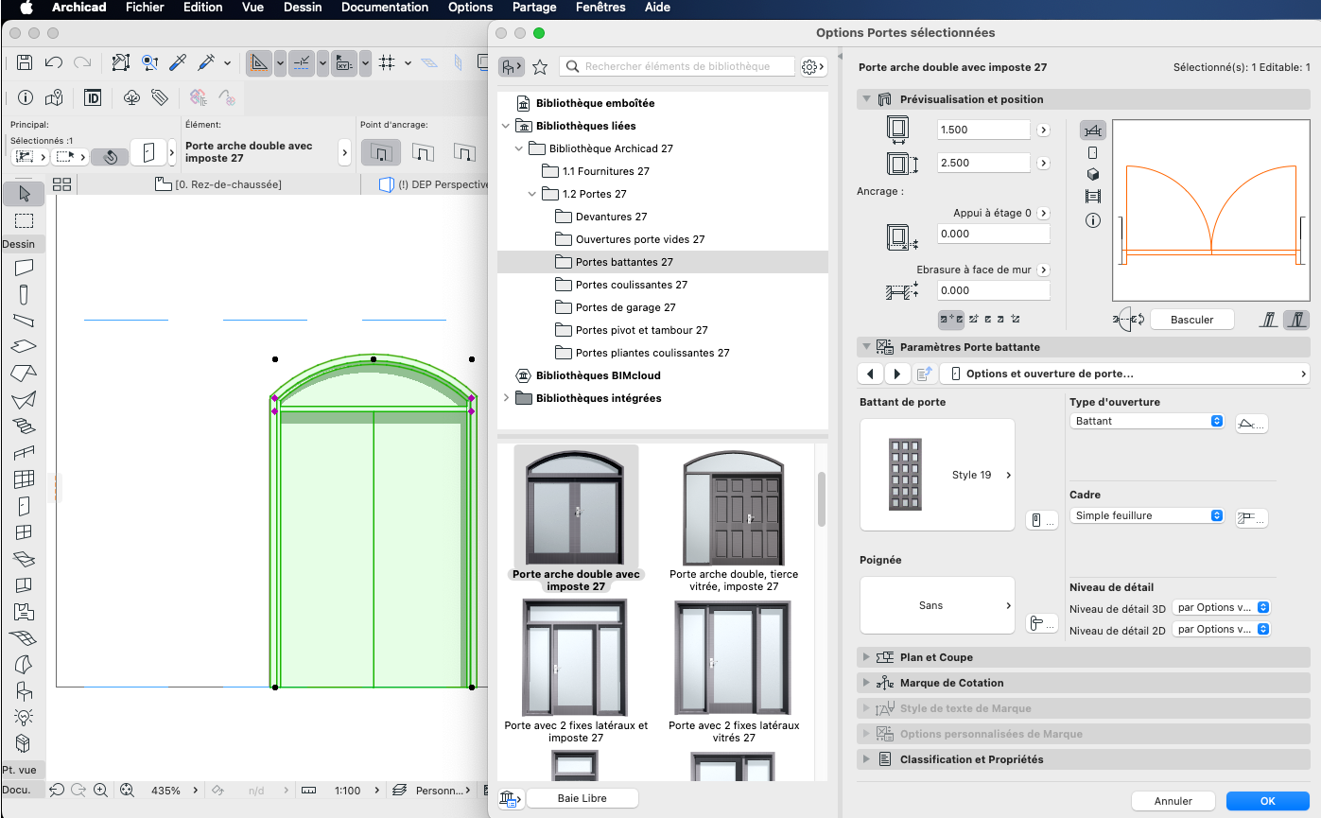Click the Basculer button
Image resolution: width=1321 pixels, height=818 pixels.
[x=1191, y=320]
